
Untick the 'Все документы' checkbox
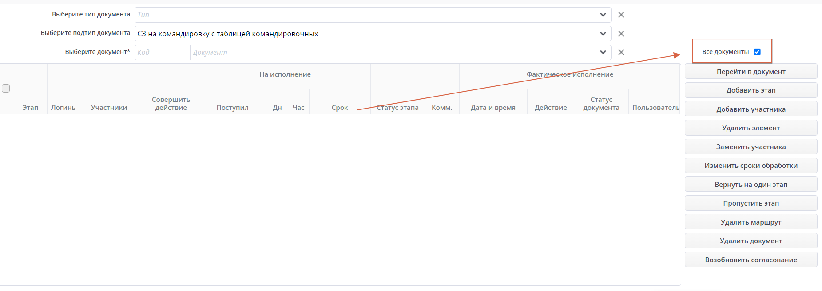click(x=757, y=52)
